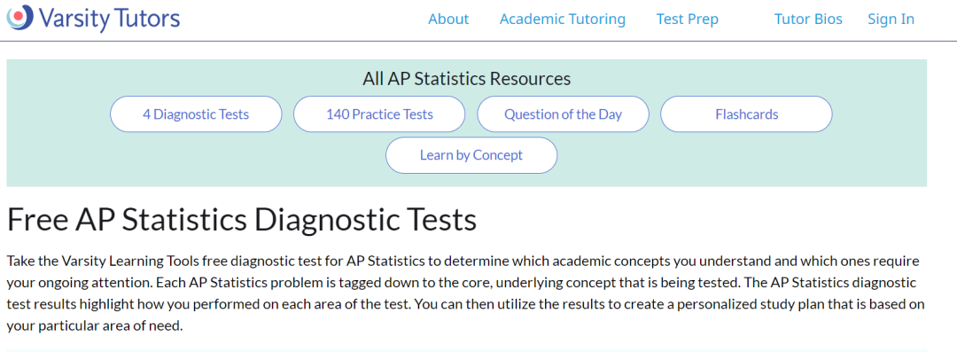Expand the Test Prep navigation item
The width and height of the screenshot is (957, 352).
pyautogui.click(x=688, y=20)
